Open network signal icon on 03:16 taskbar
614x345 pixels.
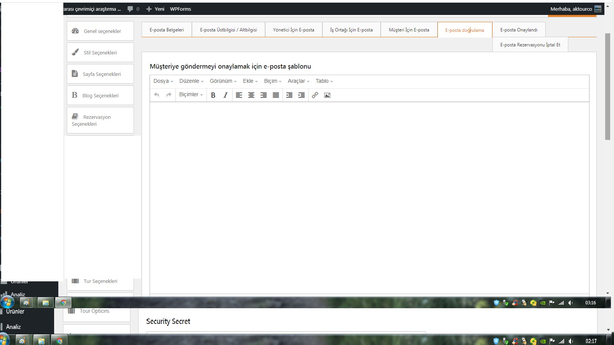coord(561,303)
